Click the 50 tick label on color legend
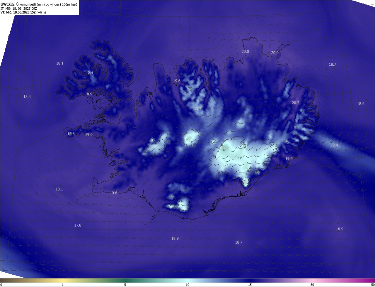Image resolution: width=375 pixels, height=287 pixels. coord(373,285)
